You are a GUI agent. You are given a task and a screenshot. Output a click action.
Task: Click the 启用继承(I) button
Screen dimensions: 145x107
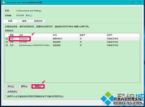[12, 92]
